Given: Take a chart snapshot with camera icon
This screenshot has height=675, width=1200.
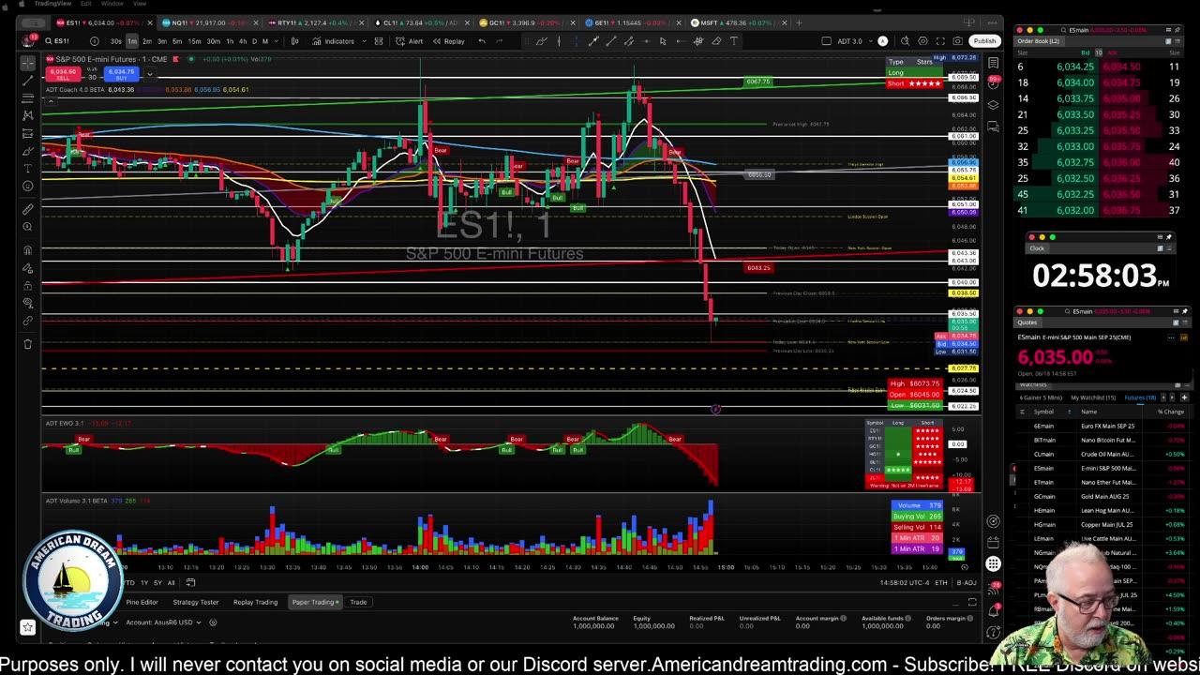Looking at the screenshot, I should click(x=957, y=41).
